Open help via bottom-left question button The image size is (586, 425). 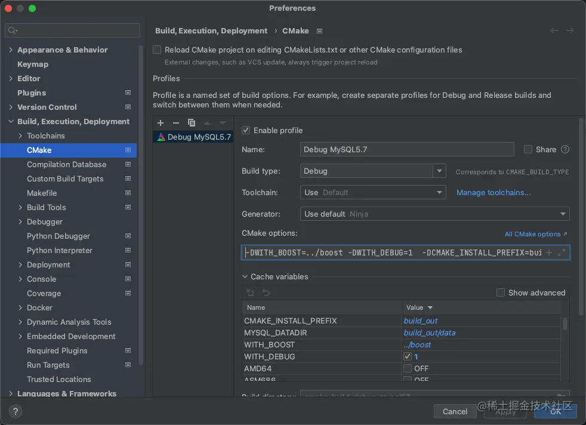pos(16,411)
